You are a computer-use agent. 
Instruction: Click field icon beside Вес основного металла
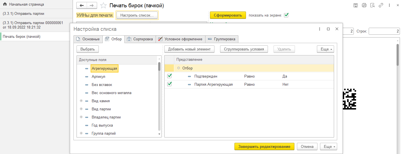(x=87, y=93)
